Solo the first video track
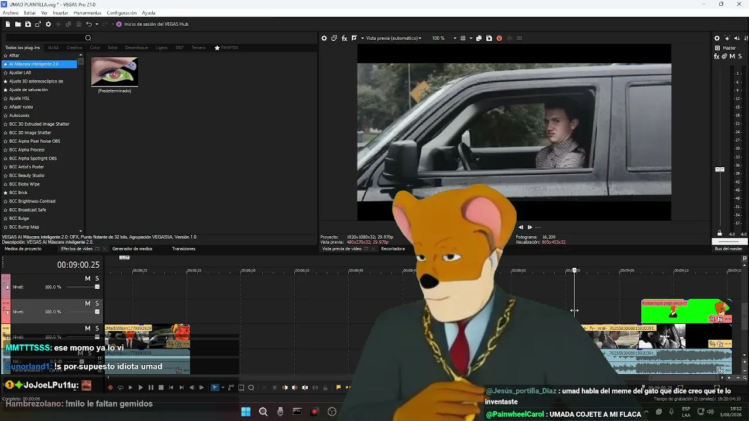749x421 pixels. [97, 278]
